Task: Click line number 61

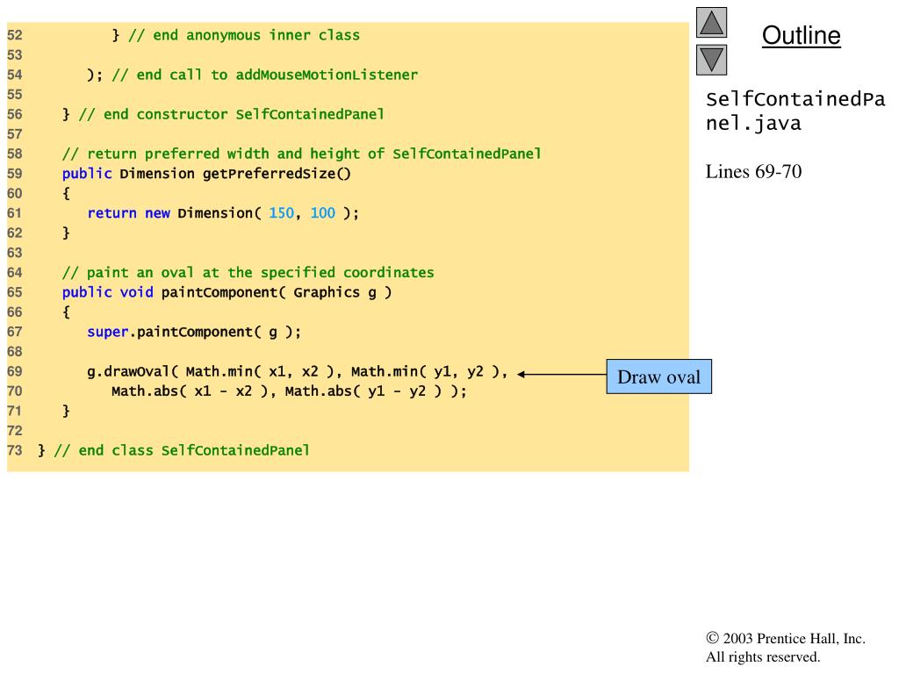Action: tap(14, 213)
